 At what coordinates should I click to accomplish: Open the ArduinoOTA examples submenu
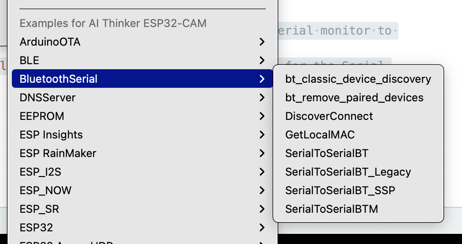[50, 42]
